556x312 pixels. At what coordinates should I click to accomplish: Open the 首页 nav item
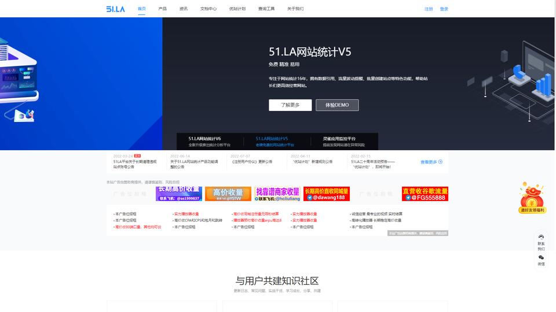coord(141,9)
